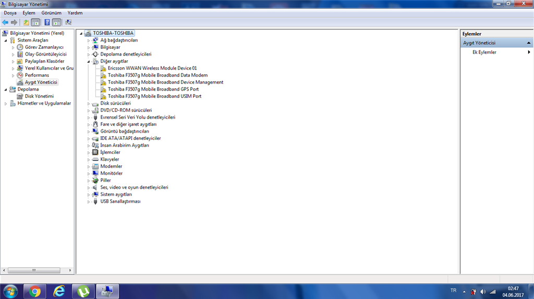Expand DVD/CD-ROM sürücüleri category
The height and width of the screenshot is (299, 534).
[89, 110]
